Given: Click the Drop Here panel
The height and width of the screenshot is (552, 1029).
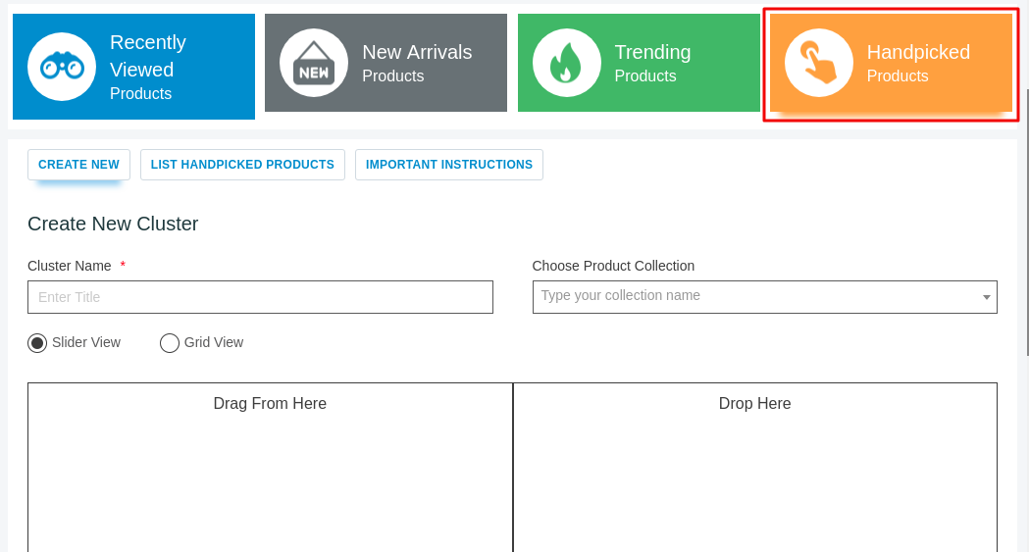Looking at the screenshot, I should pos(754,468).
